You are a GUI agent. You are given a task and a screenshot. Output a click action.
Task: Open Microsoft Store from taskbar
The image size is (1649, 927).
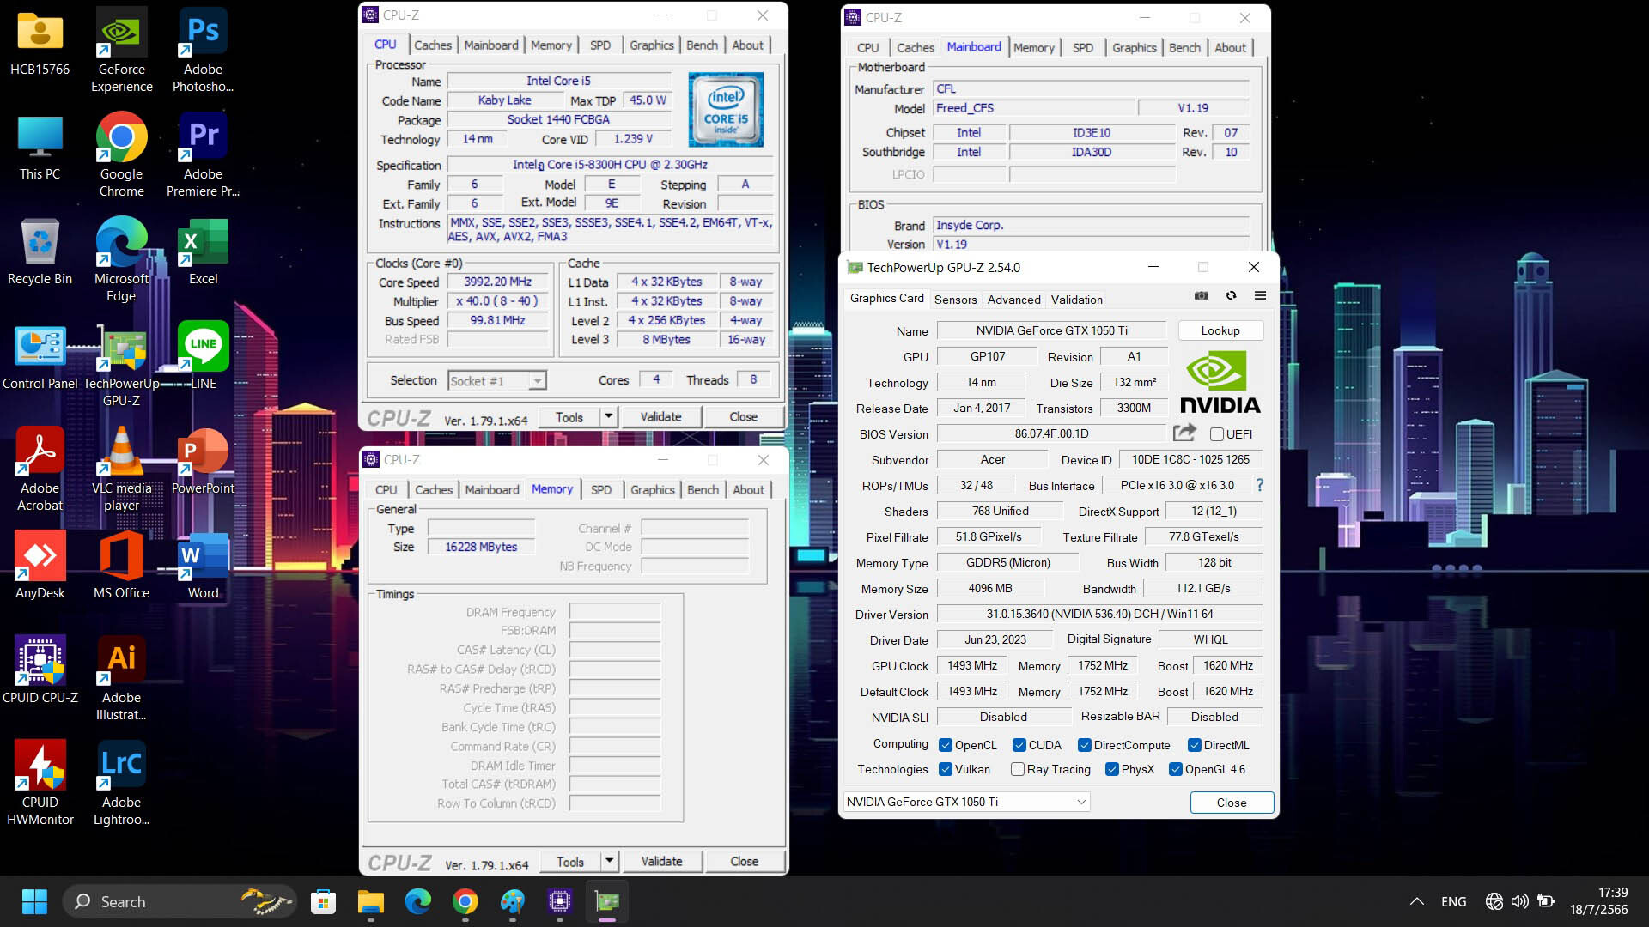pos(323,901)
